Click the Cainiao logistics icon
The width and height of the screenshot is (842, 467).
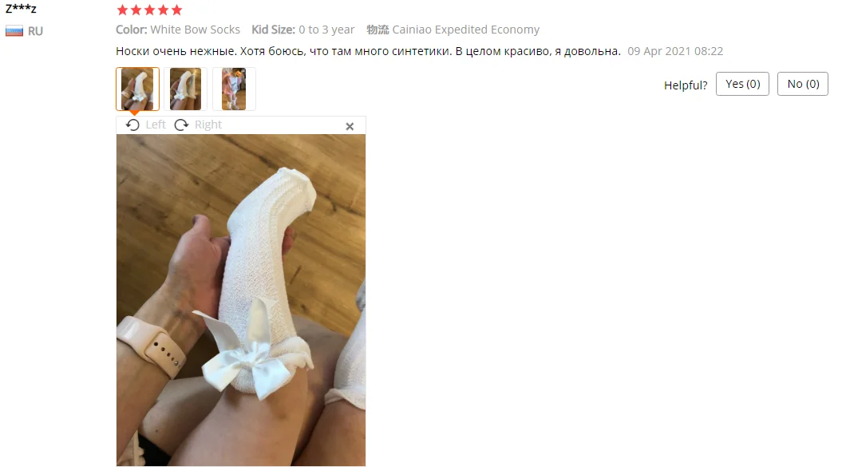[378, 30]
